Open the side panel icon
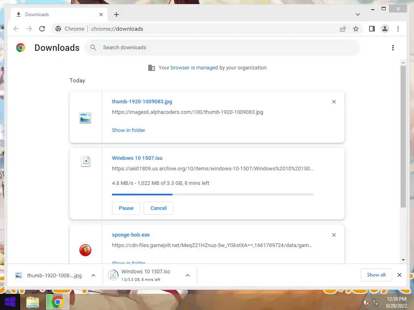 pos(372,29)
